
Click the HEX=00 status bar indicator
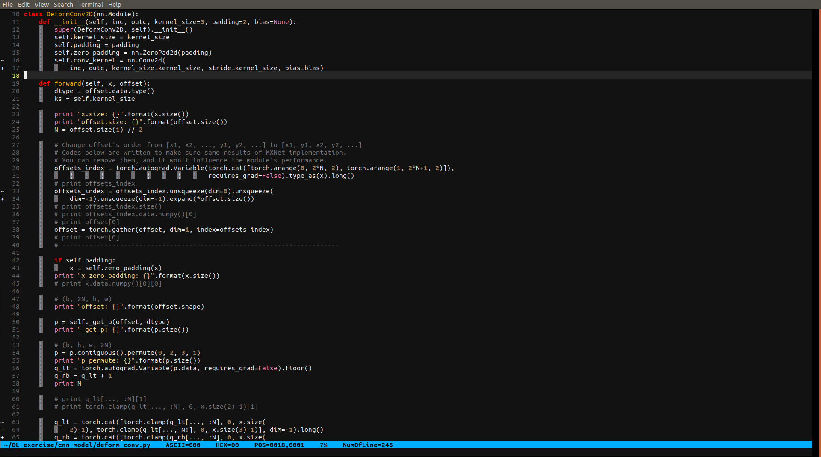226,445
